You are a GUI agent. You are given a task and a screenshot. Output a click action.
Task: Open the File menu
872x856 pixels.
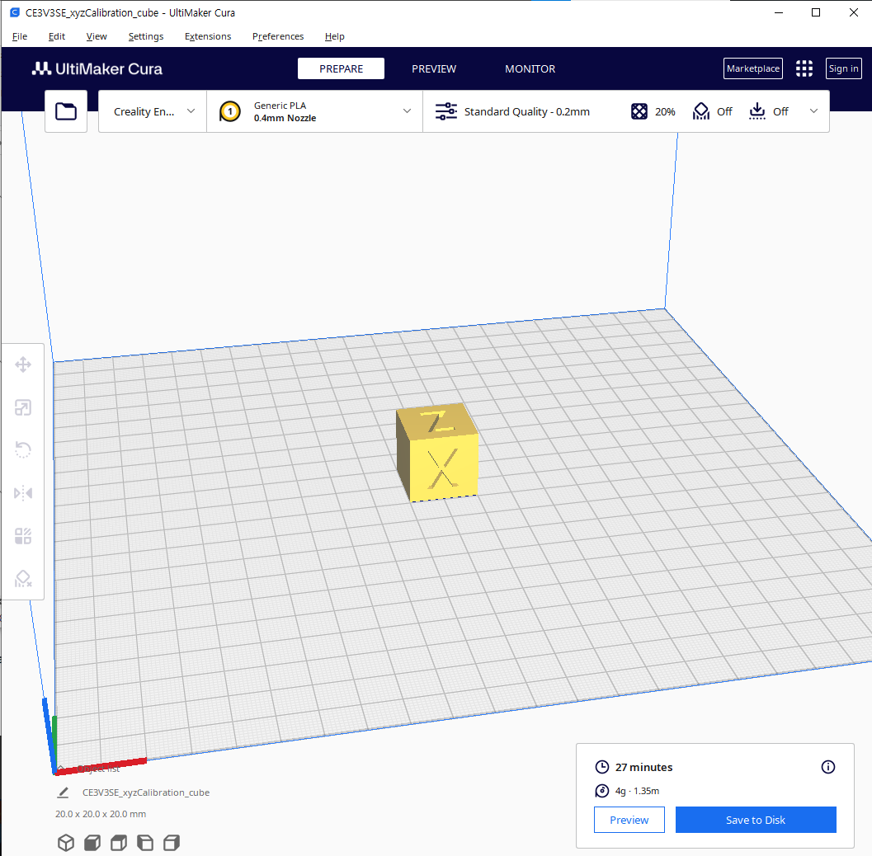coord(20,36)
